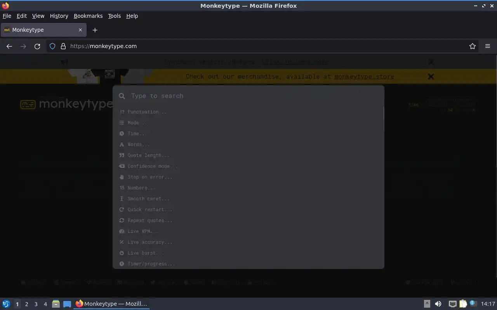Open the tracking protection shield icon

click(x=52, y=46)
